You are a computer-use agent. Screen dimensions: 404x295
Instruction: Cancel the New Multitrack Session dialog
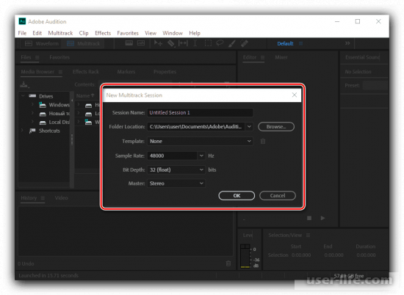278,196
